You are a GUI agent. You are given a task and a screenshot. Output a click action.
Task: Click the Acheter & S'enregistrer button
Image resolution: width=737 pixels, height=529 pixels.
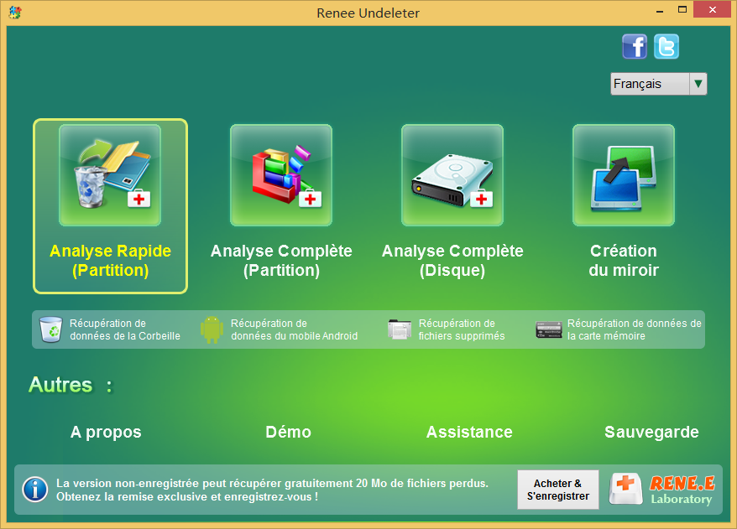coord(558,490)
